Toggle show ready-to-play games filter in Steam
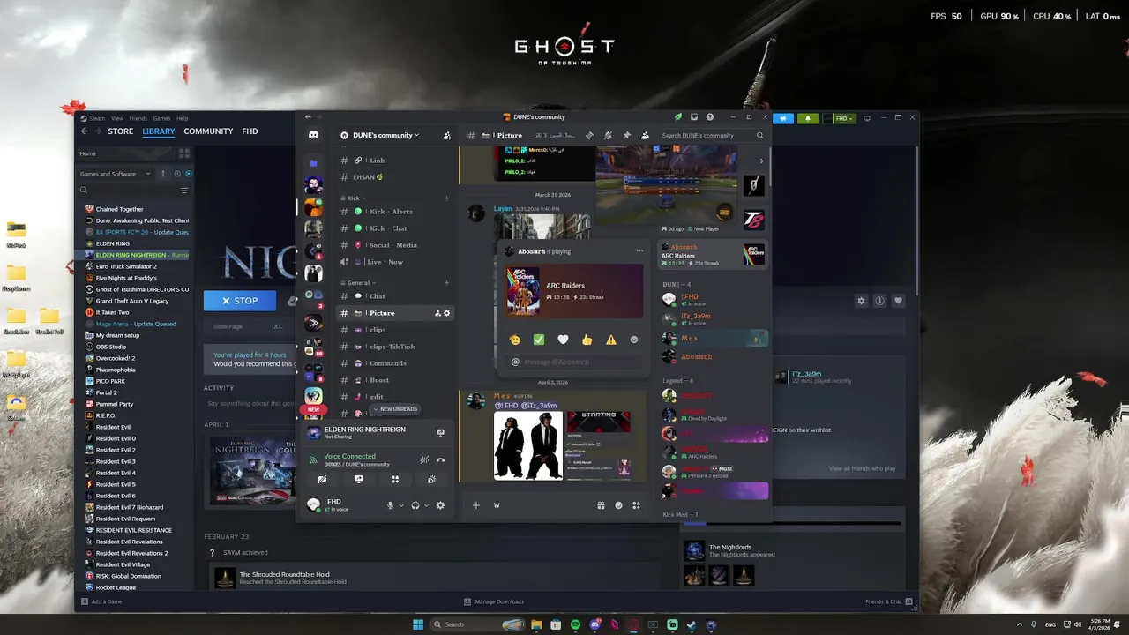 pos(189,174)
